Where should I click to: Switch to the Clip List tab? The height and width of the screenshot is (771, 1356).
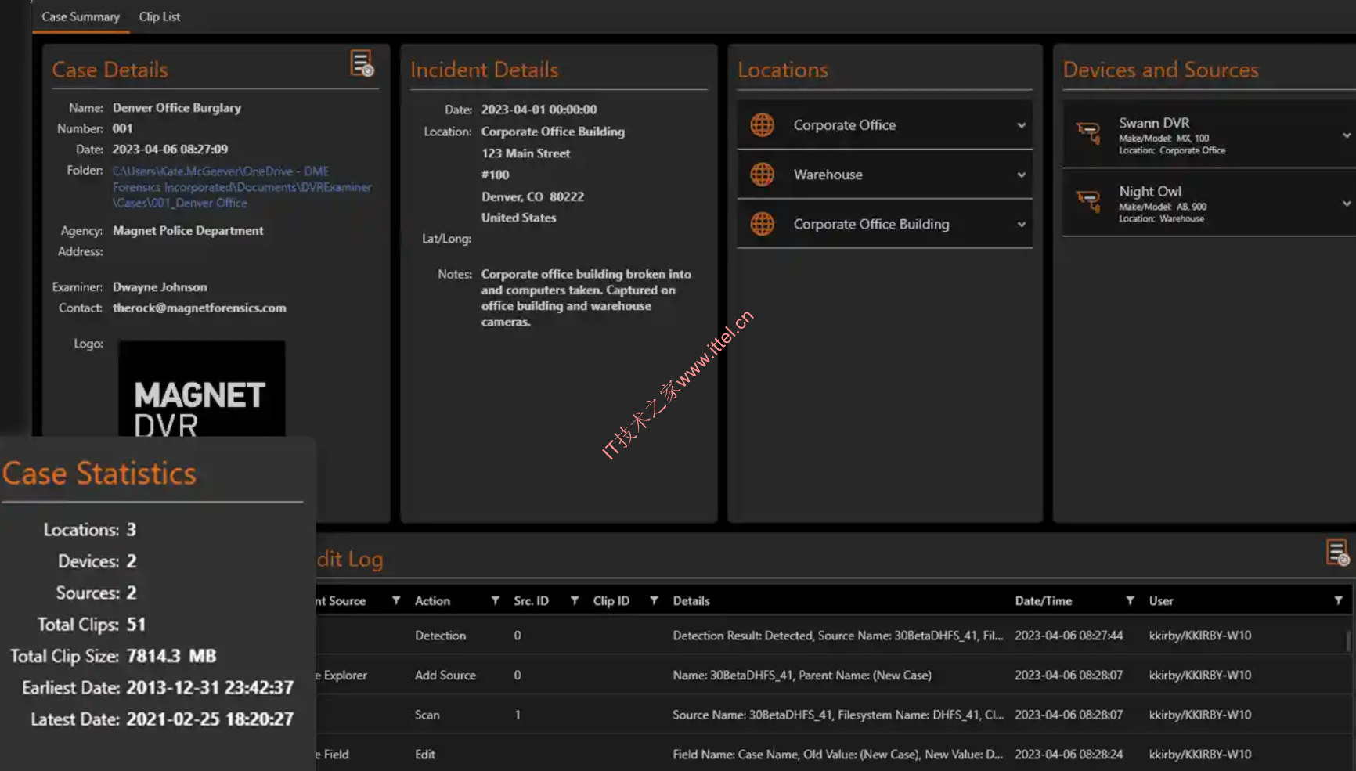point(159,16)
